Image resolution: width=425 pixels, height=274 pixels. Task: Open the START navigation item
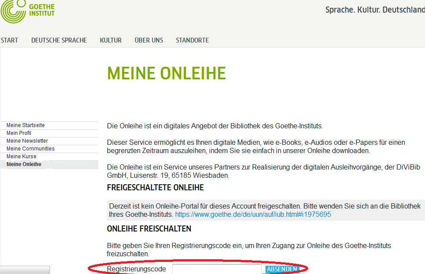point(10,40)
